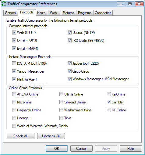Viewport: 145px width, 155px height.
Task: Enable RF Online protocol
Action: pos(109,110)
